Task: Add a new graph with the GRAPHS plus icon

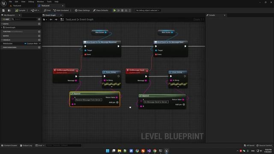Action: 39,24
